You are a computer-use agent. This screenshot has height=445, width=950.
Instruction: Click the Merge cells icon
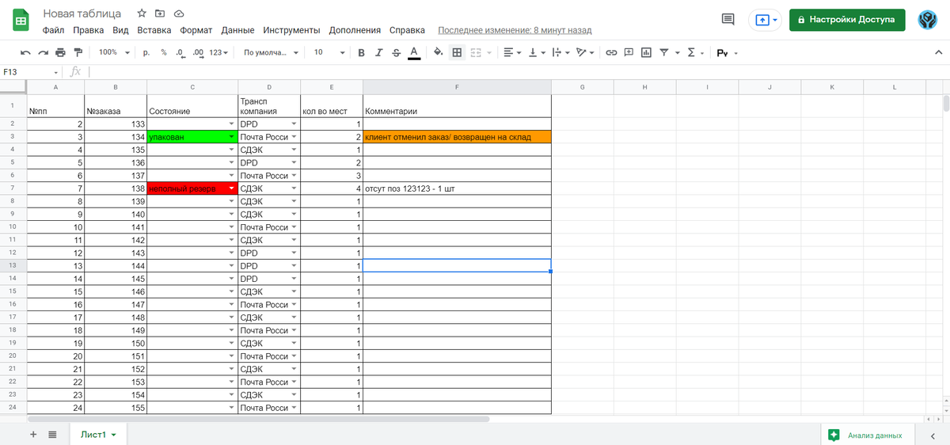click(x=476, y=52)
